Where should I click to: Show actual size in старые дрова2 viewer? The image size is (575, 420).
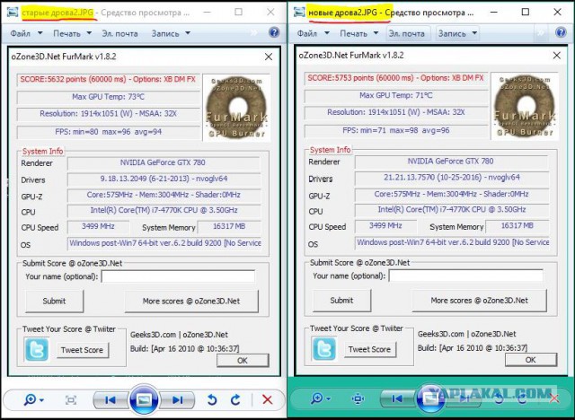(71, 400)
